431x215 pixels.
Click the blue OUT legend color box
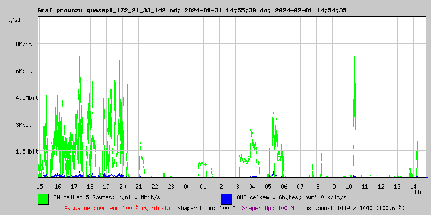pos(226,198)
